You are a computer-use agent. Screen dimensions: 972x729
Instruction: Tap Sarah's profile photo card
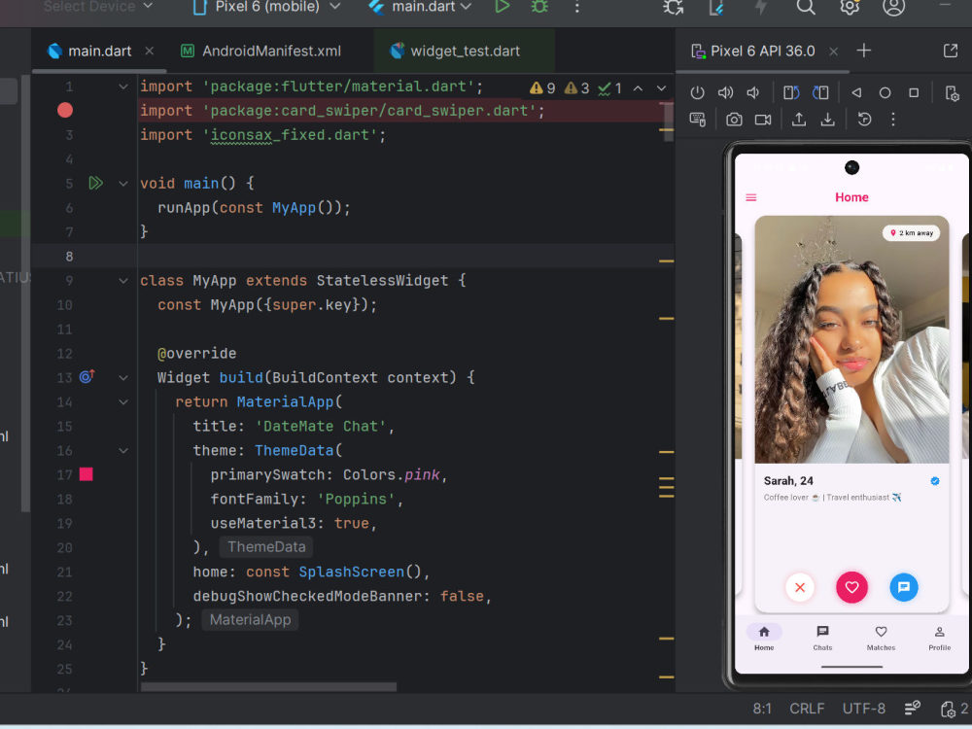[851, 339]
